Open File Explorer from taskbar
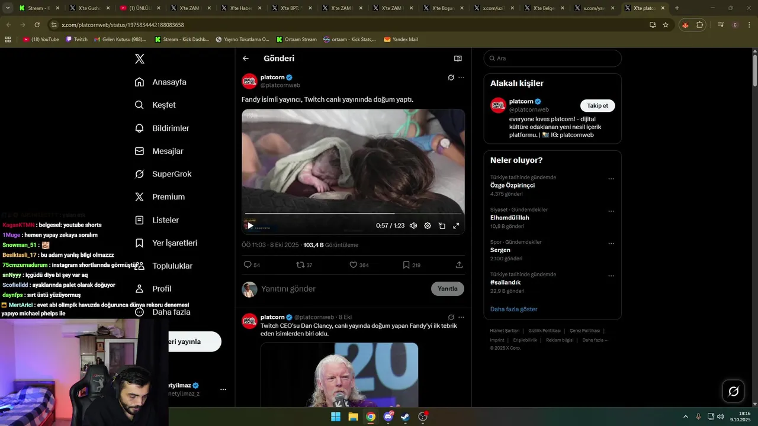This screenshot has height=426, width=758. 353,417
